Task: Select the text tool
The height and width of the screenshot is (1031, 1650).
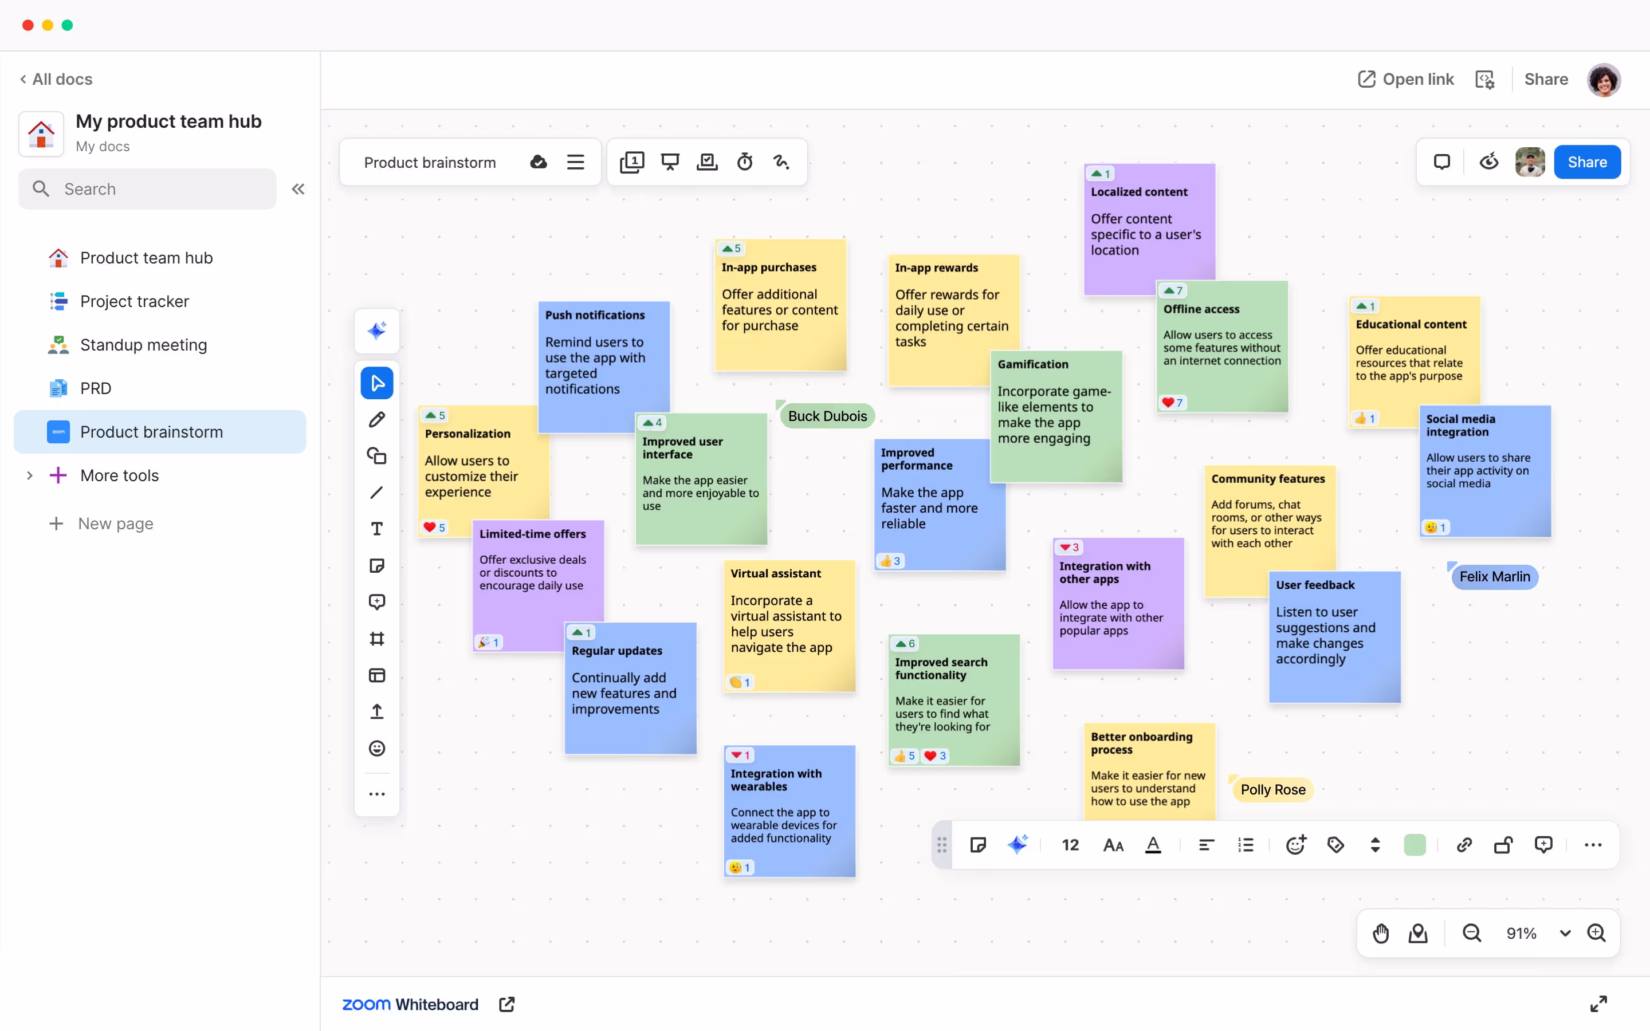Action: (376, 529)
